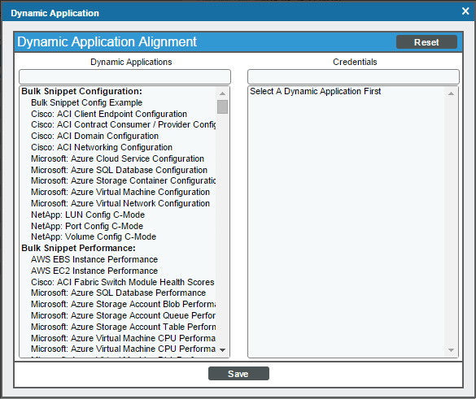476x399 pixels.
Task: Select Microsoft: Azure Storage Account Table Performance
Action: pyautogui.click(x=123, y=327)
